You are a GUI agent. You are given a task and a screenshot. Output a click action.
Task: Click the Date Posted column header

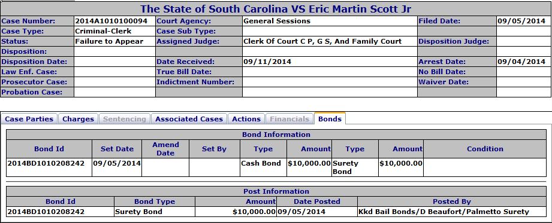317,201
